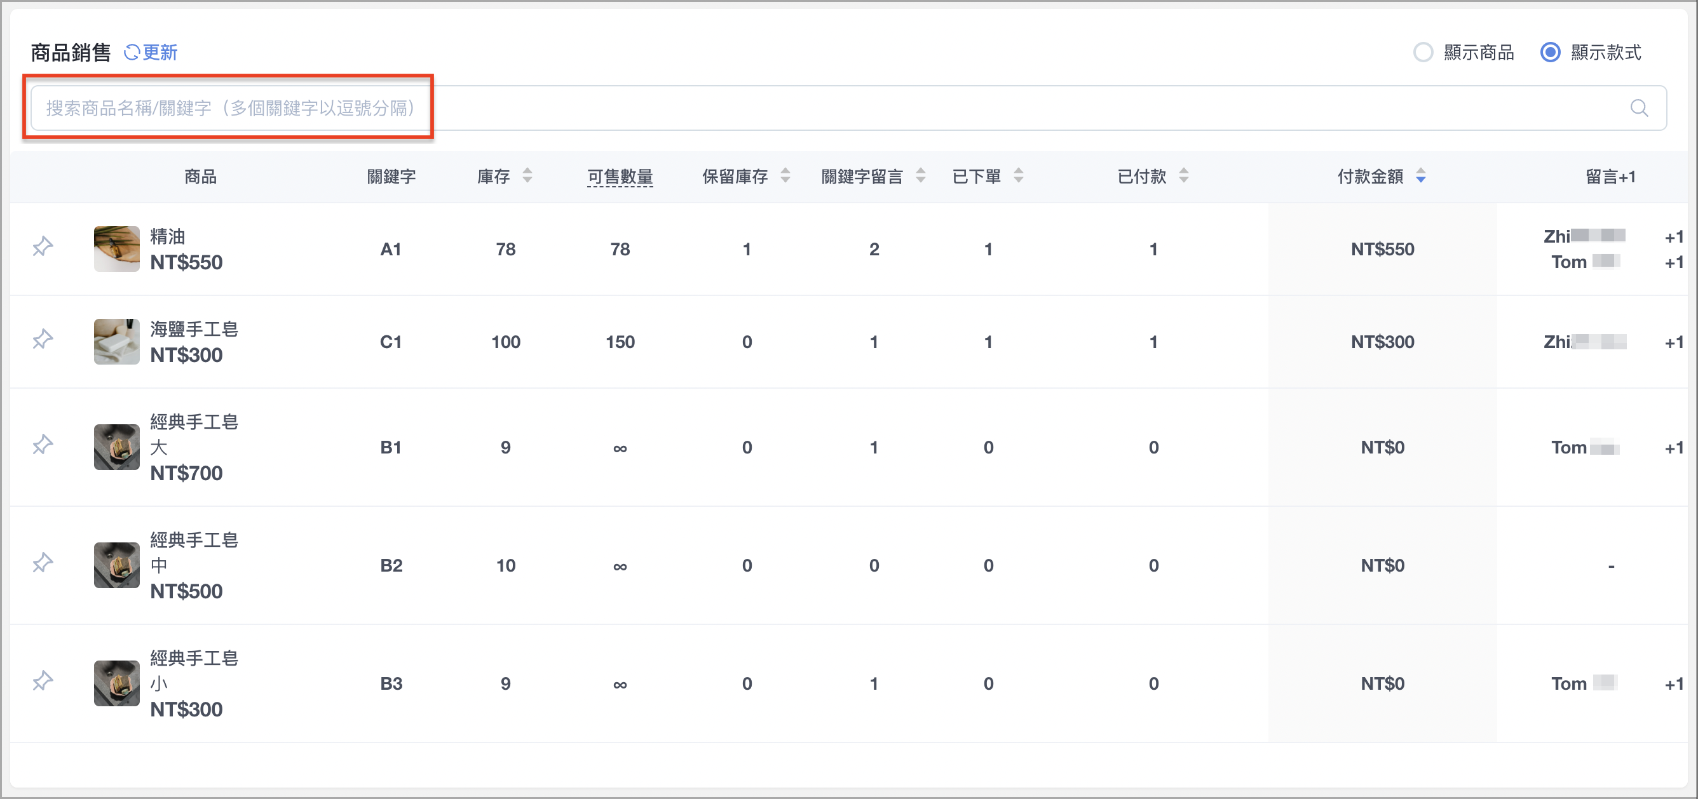This screenshot has height=799, width=1698.
Task: Click the 150 available quantity cell
Action: click(x=620, y=342)
